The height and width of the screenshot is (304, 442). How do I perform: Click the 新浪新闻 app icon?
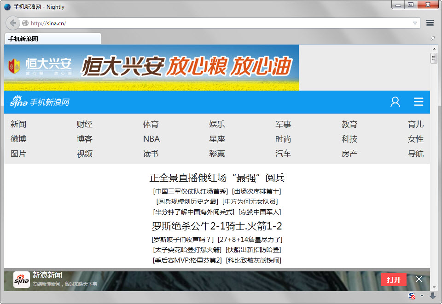[x=22, y=280]
